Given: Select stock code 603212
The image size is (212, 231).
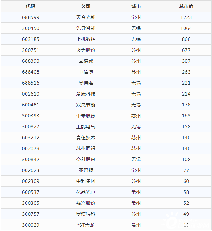Looking at the screenshot, I should [31, 137].
